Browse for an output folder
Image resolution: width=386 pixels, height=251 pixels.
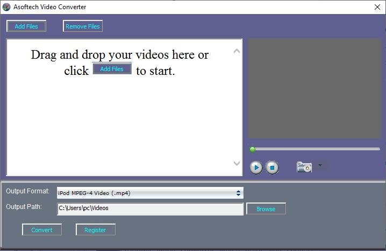coord(266,209)
